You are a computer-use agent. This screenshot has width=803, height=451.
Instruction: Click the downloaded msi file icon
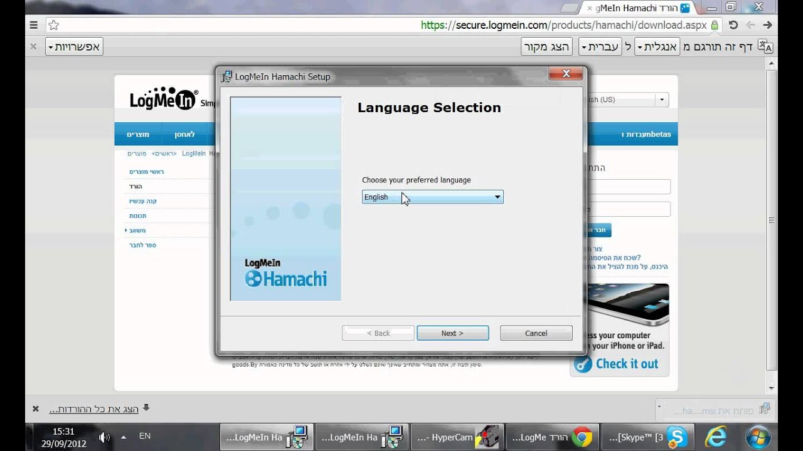(x=765, y=409)
